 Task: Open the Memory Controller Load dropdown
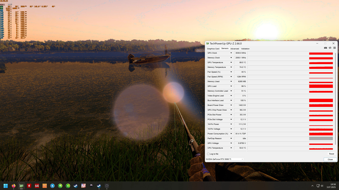[x=231, y=91]
